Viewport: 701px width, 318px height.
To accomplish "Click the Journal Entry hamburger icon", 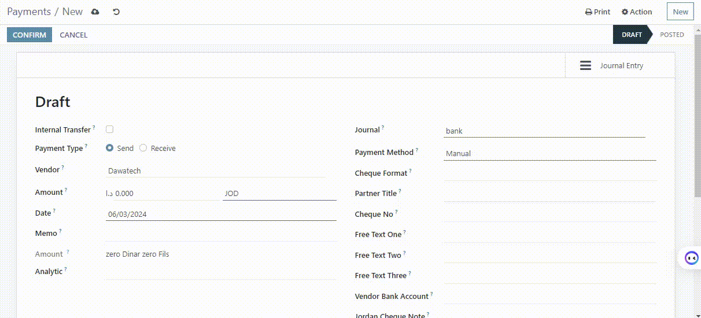I will click(585, 65).
